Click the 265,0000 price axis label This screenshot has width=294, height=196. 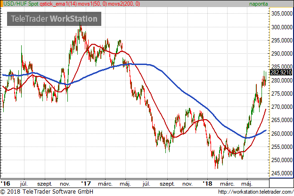coord(282,120)
